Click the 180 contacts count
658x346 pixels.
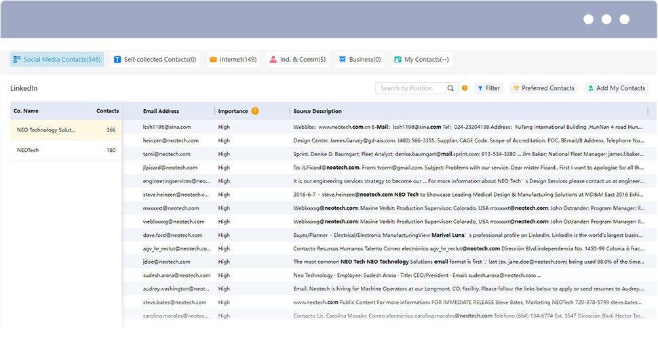(x=111, y=151)
